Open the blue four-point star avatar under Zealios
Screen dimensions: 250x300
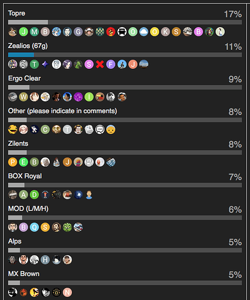[46, 64]
